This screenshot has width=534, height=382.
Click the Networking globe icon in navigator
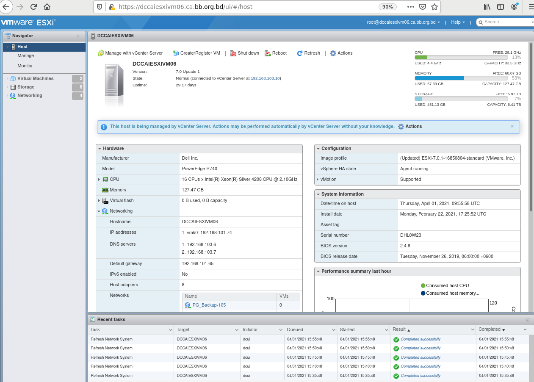(x=13, y=96)
